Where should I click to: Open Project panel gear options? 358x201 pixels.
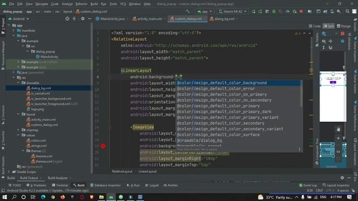[x=83, y=18]
